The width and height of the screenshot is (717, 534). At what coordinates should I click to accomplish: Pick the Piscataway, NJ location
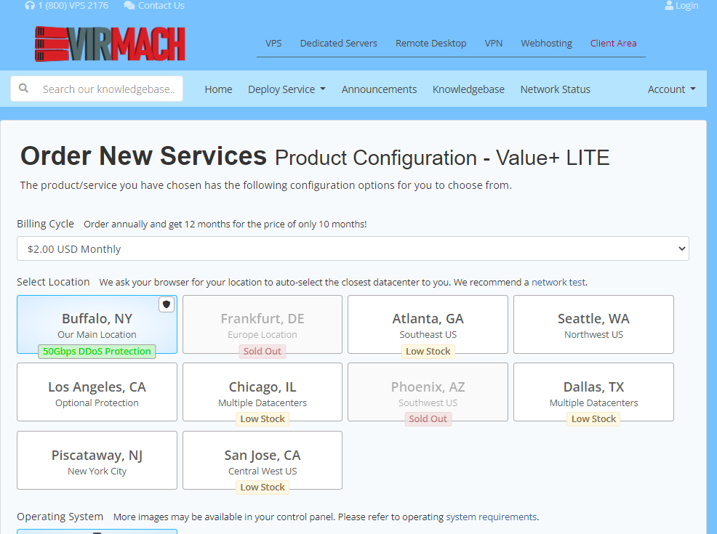click(97, 461)
